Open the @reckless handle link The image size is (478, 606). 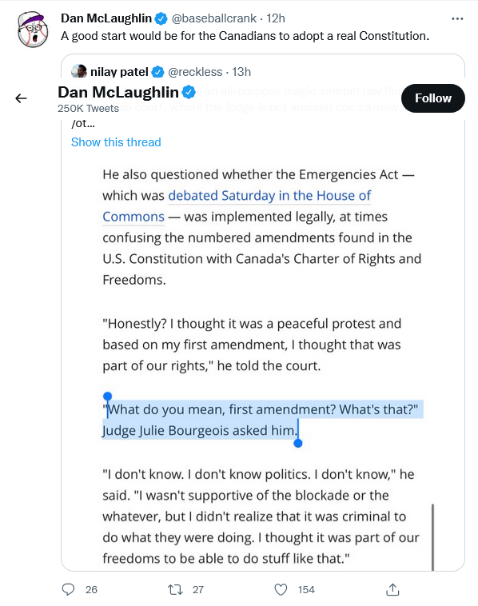pyautogui.click(x=195, y=72)
